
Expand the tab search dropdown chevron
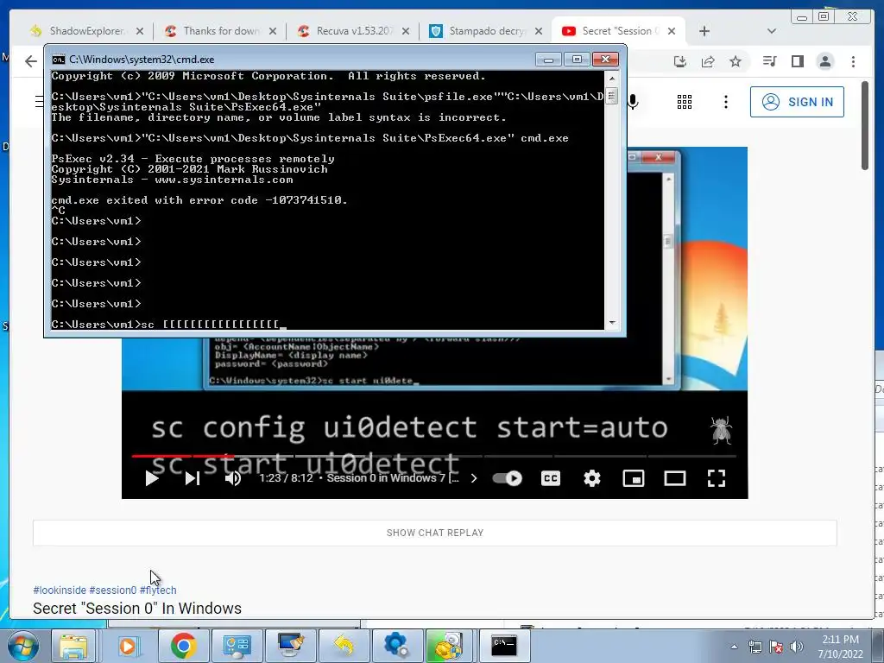coord(772,32)
